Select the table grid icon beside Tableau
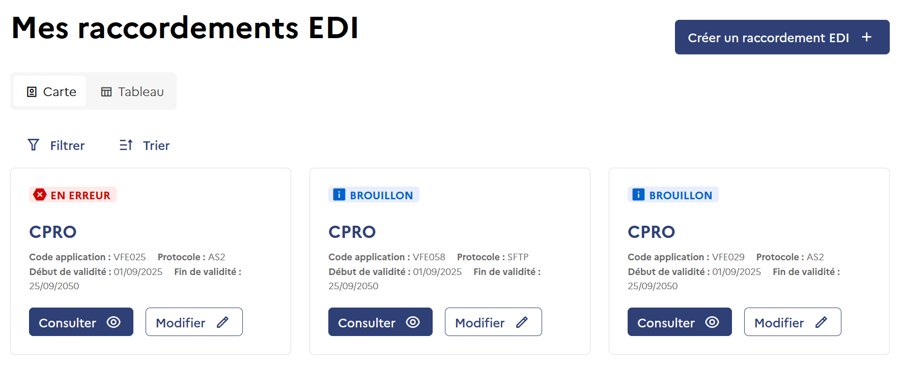This screenshot has height=365, width=903. point(106,91)
